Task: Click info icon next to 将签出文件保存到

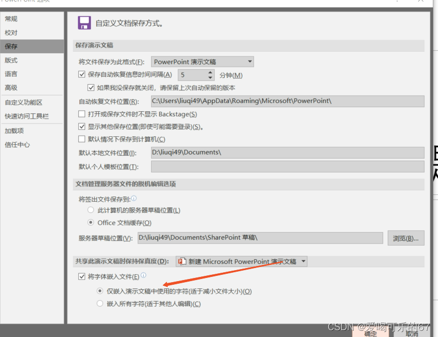Action: point(134,198)
